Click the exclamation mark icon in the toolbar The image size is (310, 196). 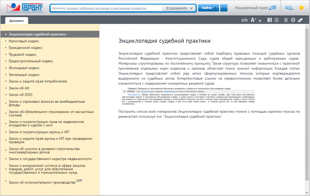tap(293, 20)
